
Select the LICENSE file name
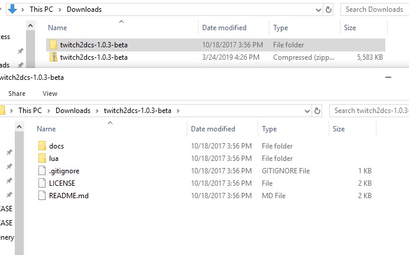coord(62,183)
